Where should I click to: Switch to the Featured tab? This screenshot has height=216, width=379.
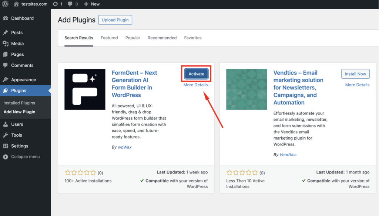[109, 38]
